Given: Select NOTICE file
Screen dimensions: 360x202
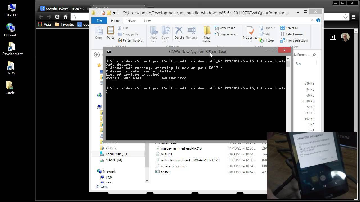Looking at the screenshot, I should click(x=167, y=154).
